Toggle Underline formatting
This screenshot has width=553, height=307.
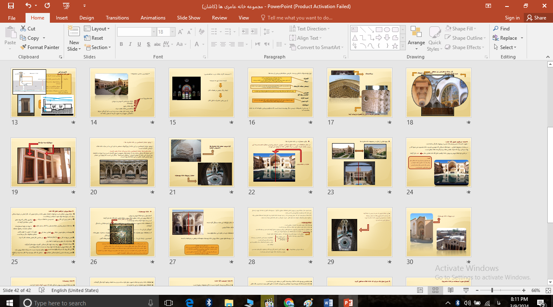tap(139, 44)
